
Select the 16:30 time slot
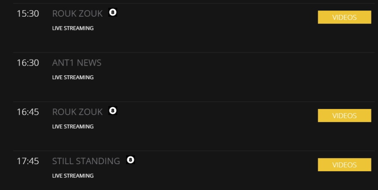(28, 63)
